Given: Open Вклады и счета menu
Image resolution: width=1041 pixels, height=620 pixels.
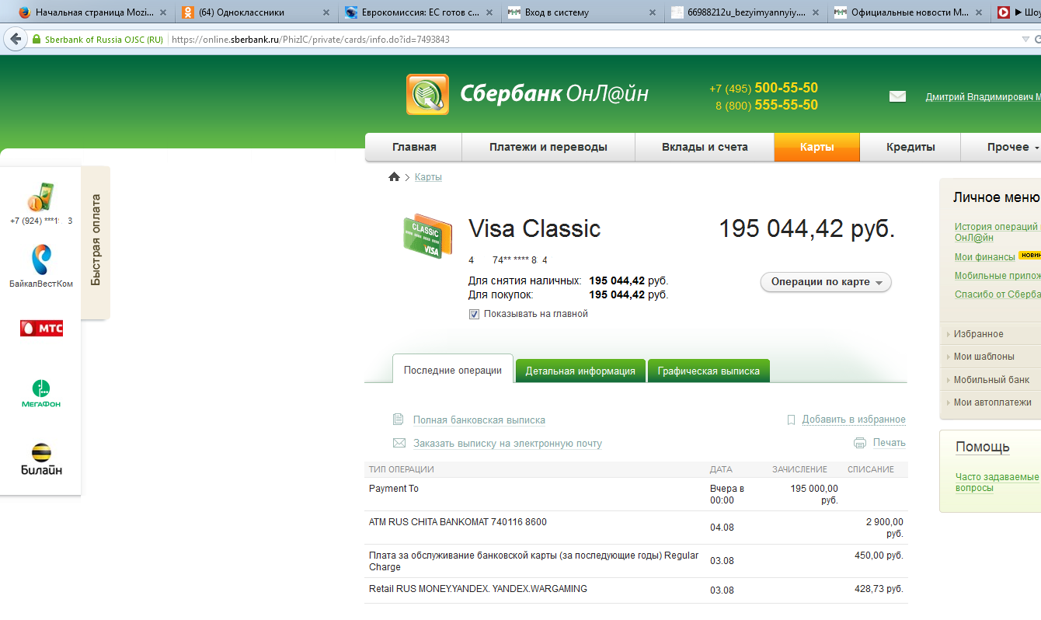Looking at the screenshot, I should [705, 147].
